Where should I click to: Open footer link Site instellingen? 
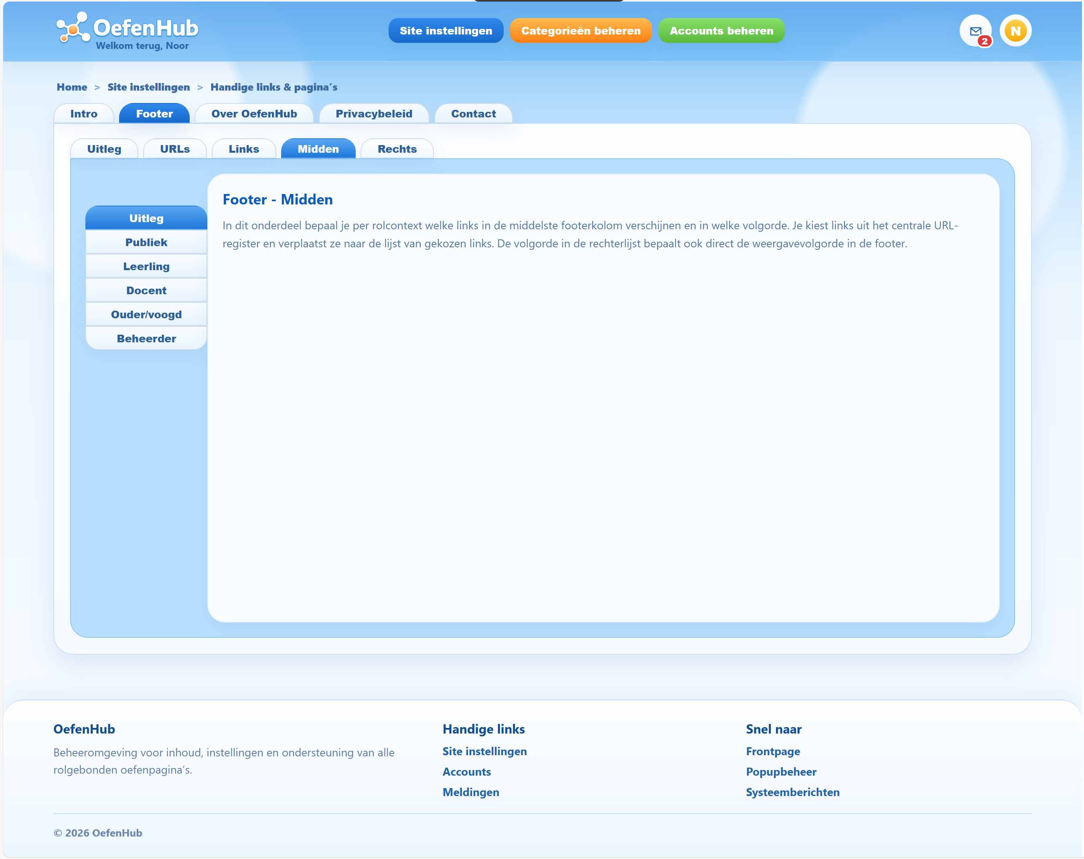(485, 752)
